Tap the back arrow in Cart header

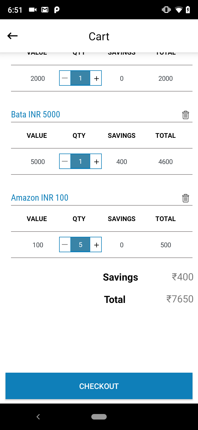[x=12, y=36]
